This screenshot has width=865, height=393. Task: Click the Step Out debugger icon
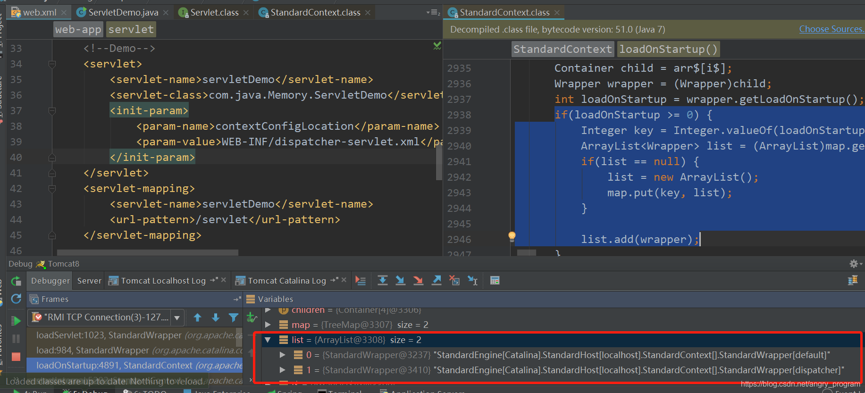point(437,281)
